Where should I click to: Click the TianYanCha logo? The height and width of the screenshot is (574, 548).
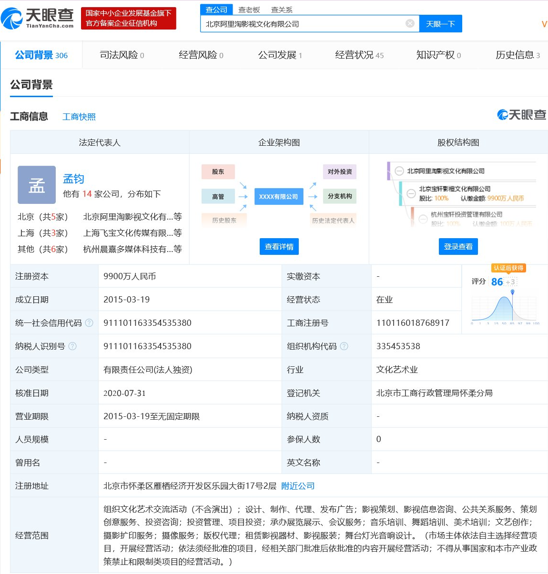coord(38,18)
